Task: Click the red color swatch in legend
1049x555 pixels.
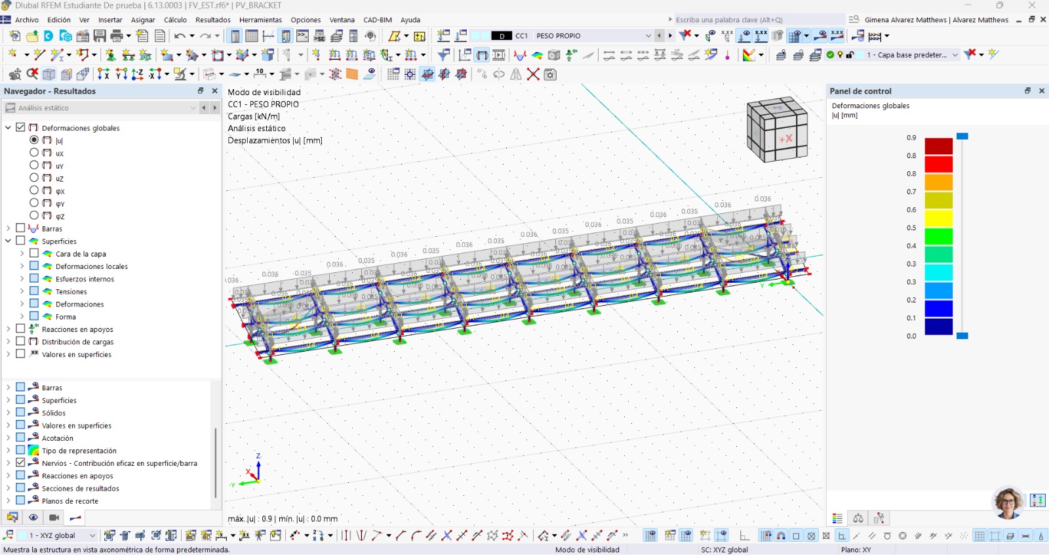Action: (x=938, y=164)
